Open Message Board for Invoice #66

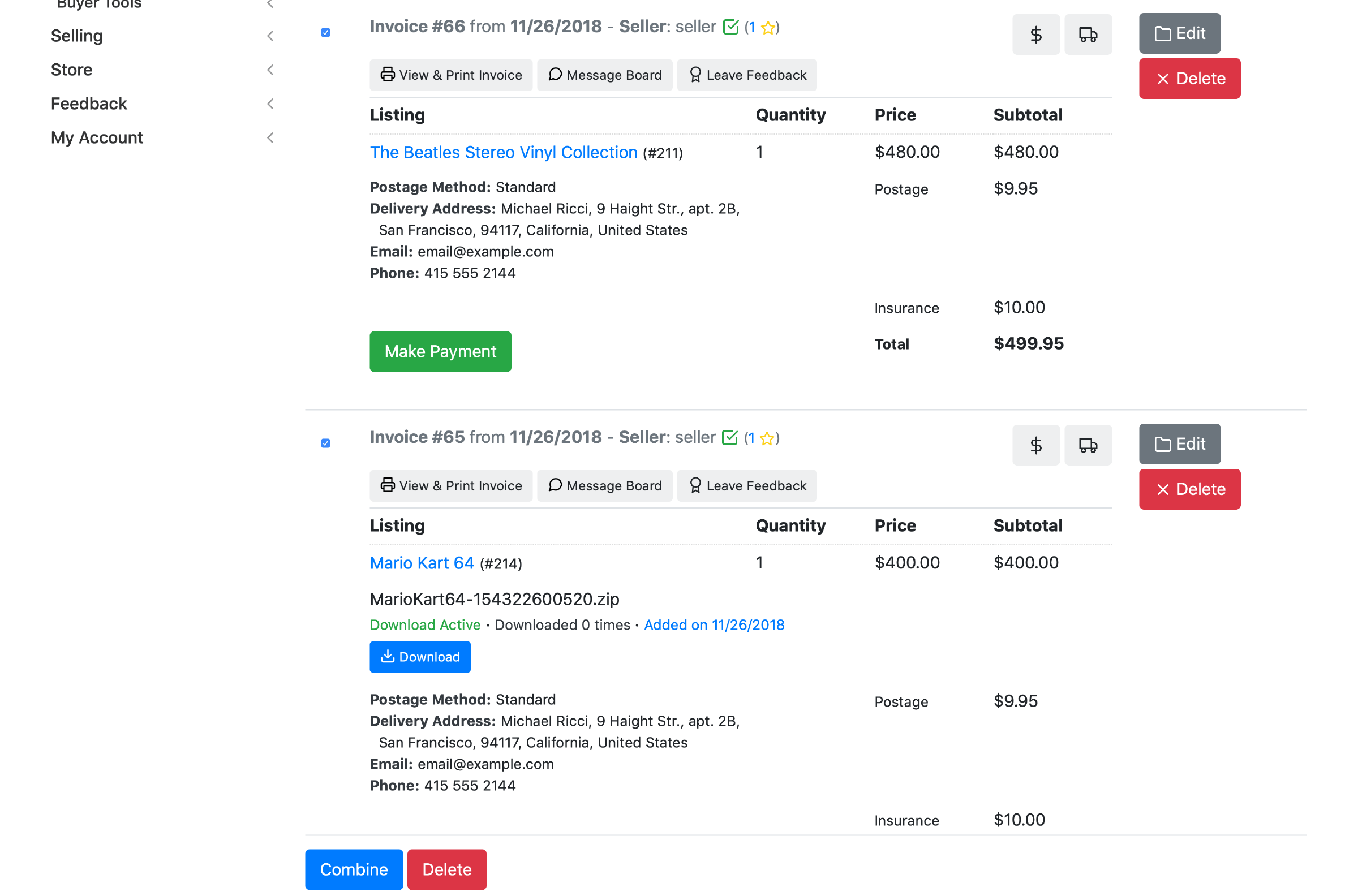click(605, 75)
